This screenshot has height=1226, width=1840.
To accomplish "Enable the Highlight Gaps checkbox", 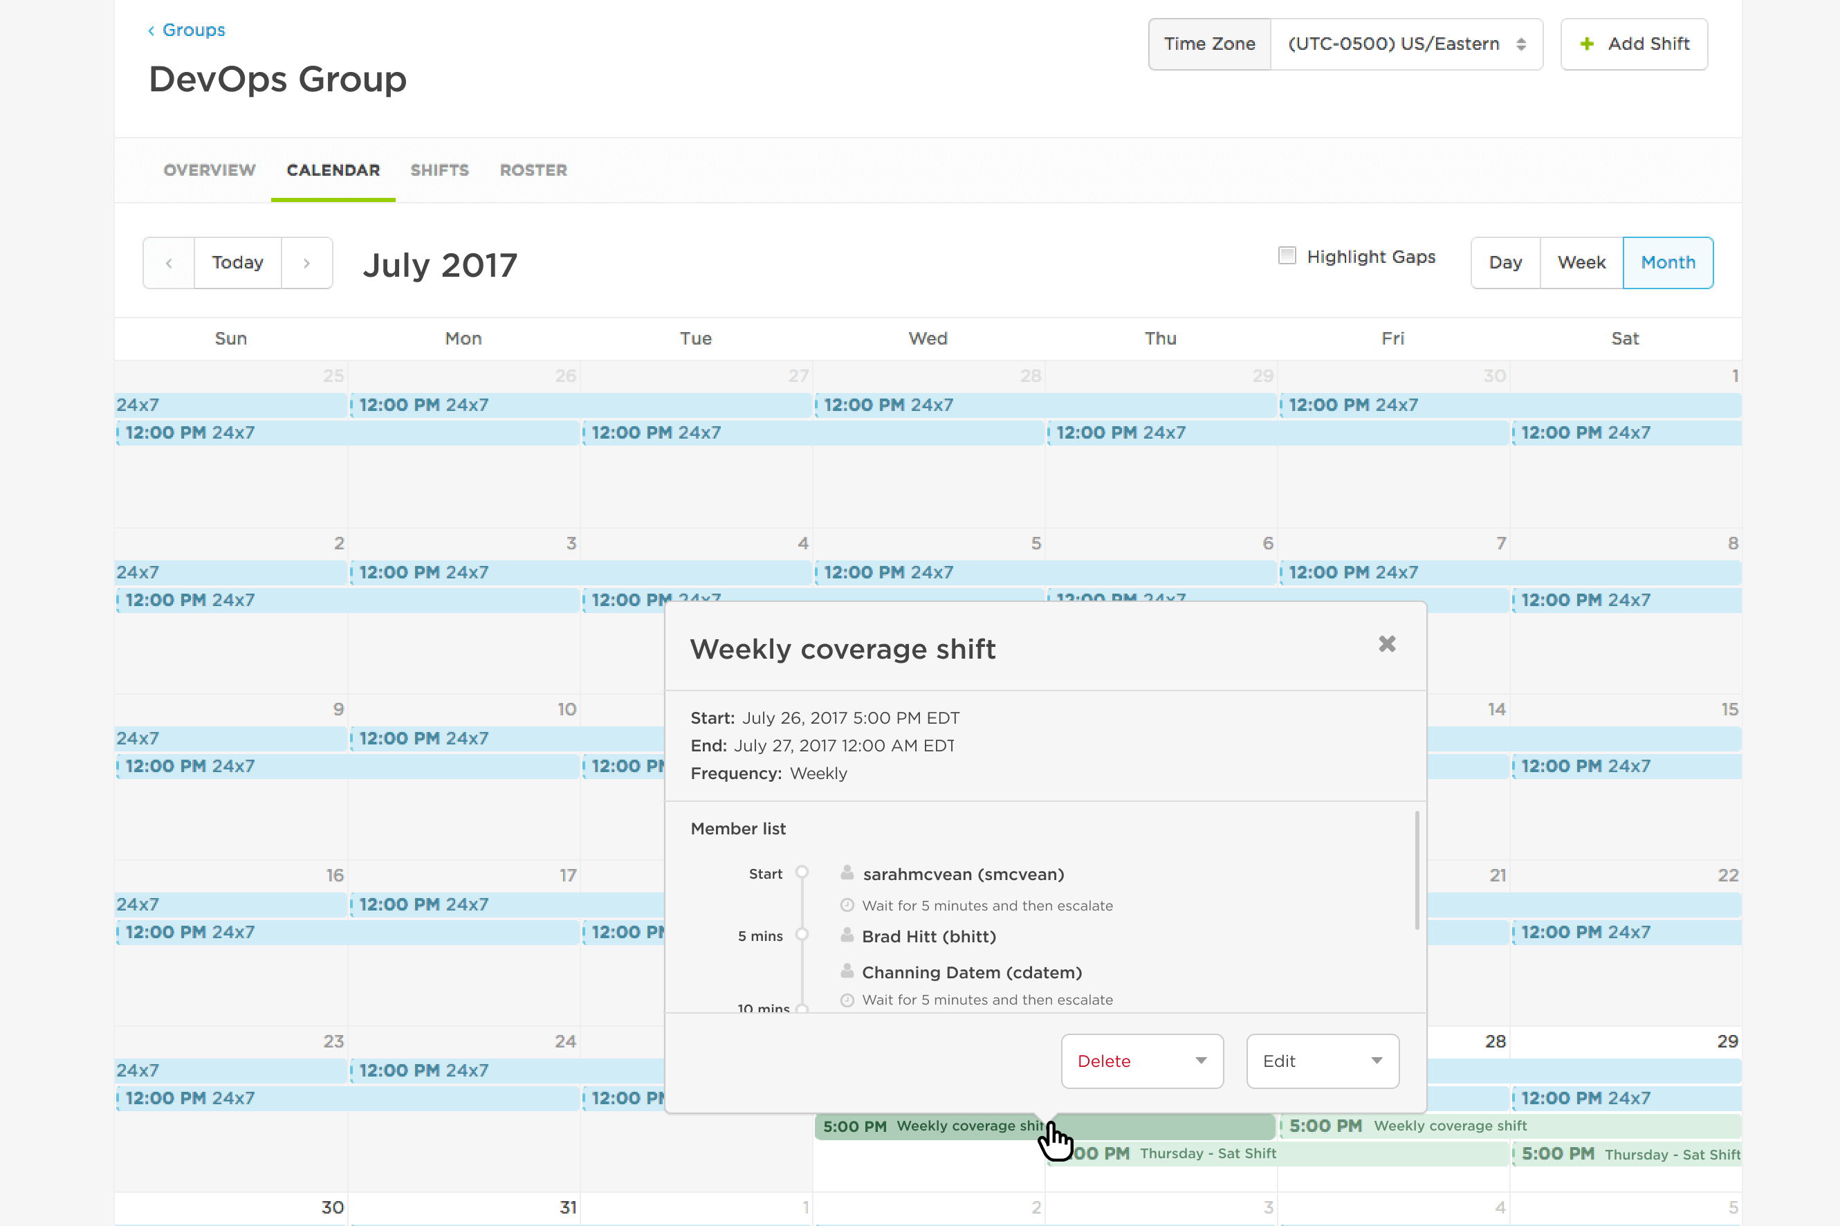I will pyautogui.click(x=1287, y=256).
